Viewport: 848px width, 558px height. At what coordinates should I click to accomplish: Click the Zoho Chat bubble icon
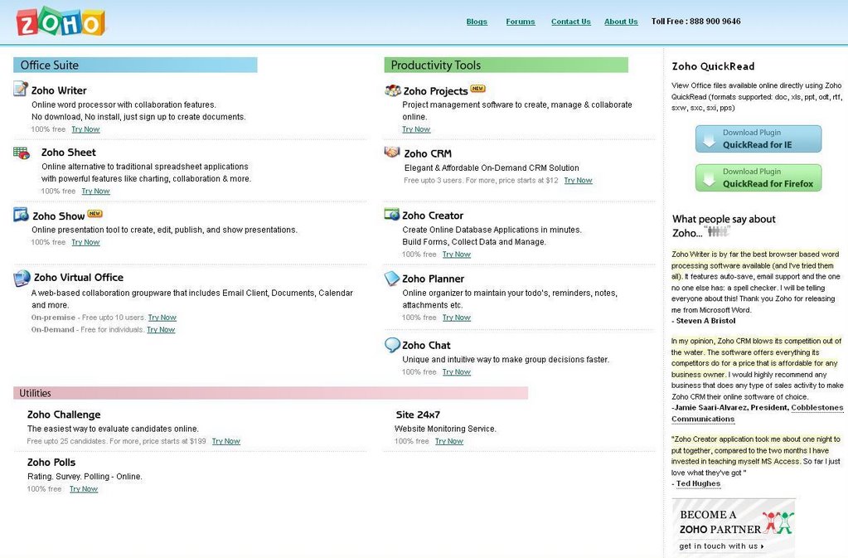tap(392, 344)
